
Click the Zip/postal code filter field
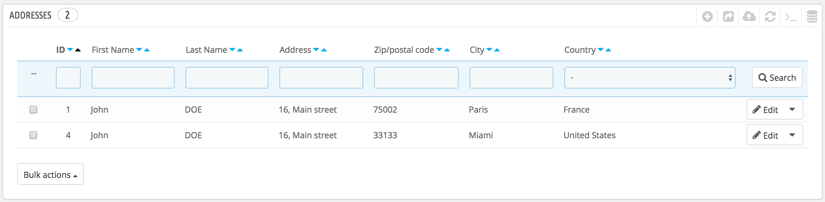click(x=416, y=78)
